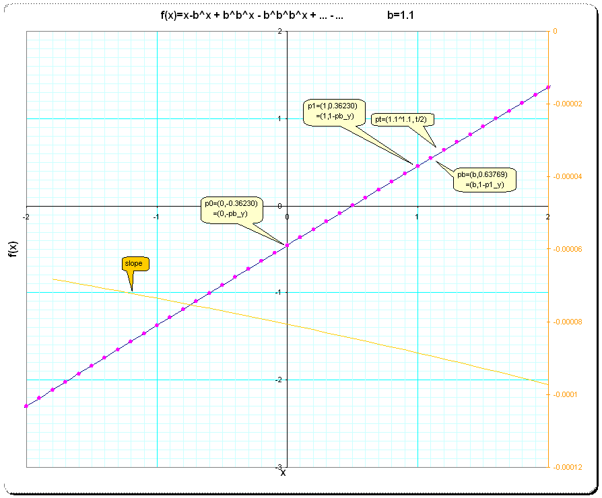The width and height of the screenshot is (602, 498).
Task: Click the -0.0001 tick on right orange axis
Action: (x=566, y=394)
